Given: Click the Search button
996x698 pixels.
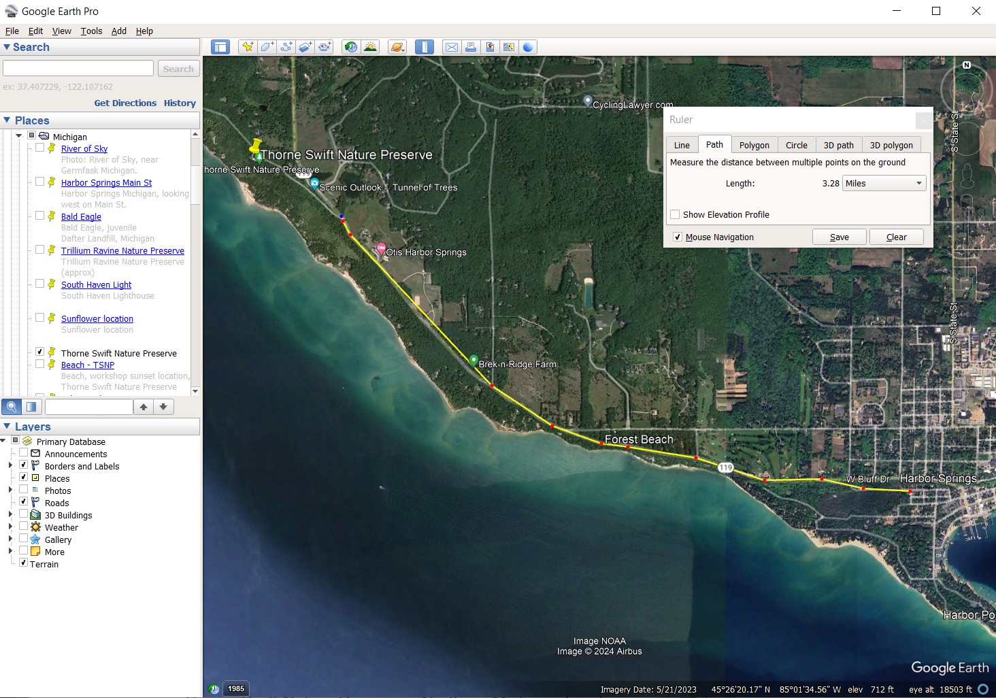Looking at the screenshot, I should (x=178, y=69).
